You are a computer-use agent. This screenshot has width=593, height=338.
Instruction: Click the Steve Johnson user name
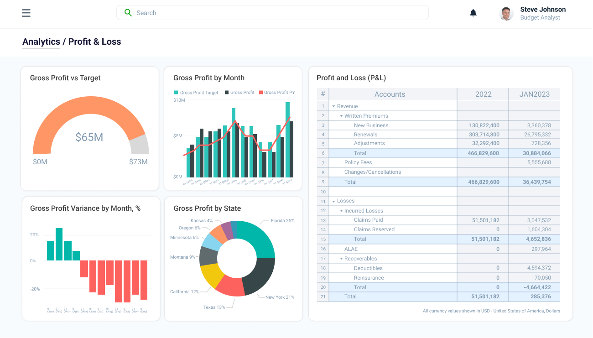543,10
